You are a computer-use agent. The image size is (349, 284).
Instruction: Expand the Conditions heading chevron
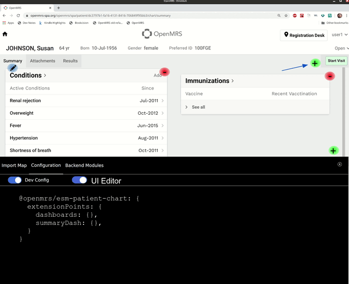tap(45, 75)
